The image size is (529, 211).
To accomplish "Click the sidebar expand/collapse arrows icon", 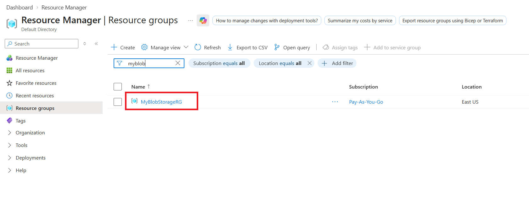I will click(85, 44).
